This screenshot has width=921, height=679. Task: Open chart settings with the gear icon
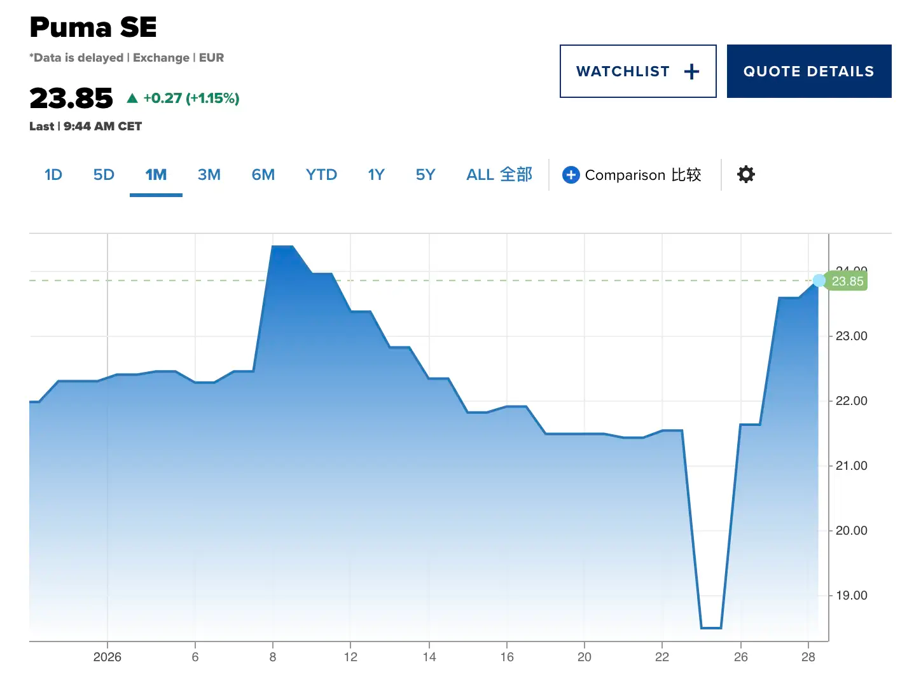[745, 174]
